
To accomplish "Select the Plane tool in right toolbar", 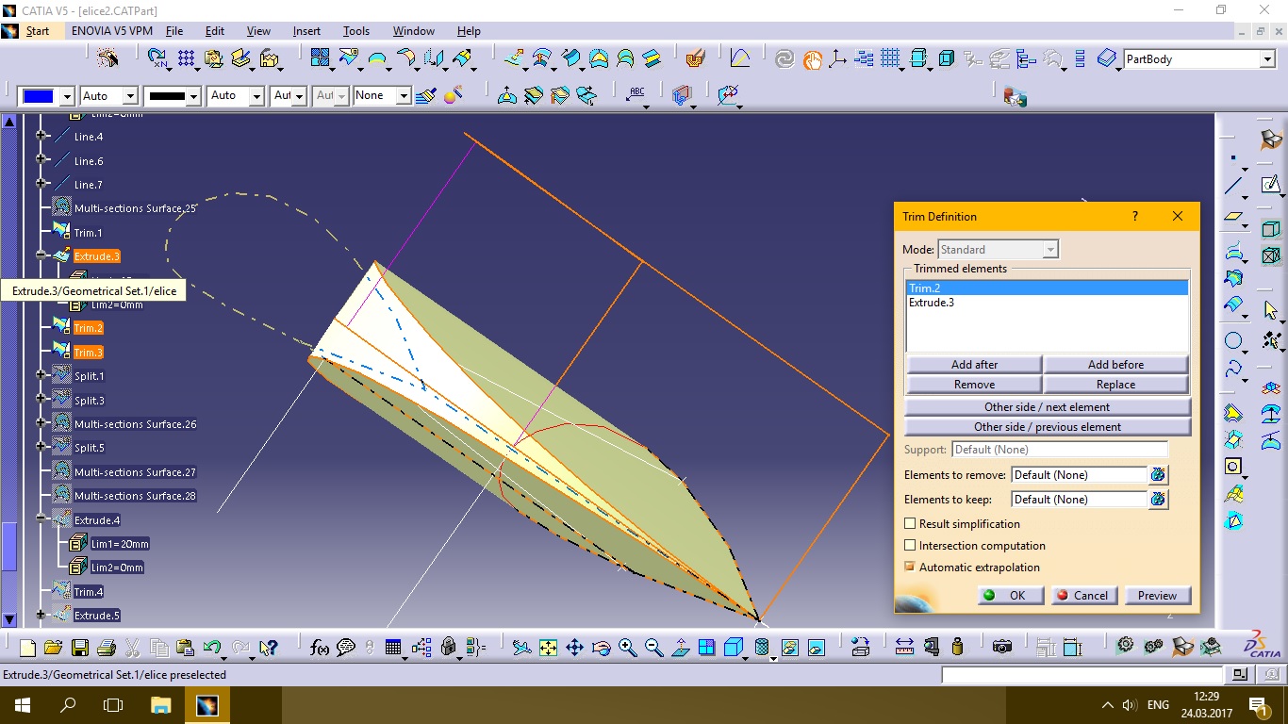I will 1233,217.
